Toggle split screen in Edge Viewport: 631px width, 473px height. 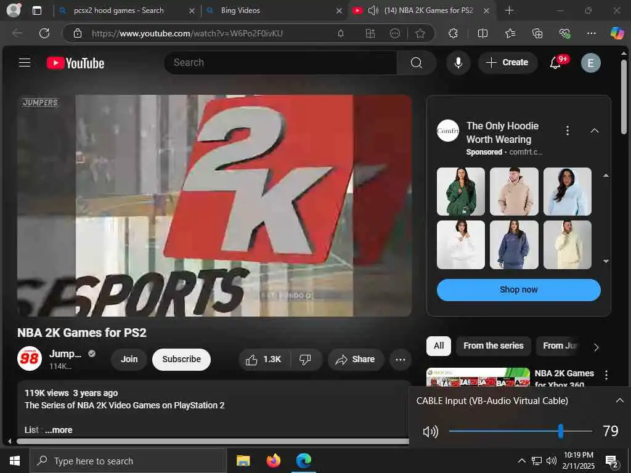482,33
